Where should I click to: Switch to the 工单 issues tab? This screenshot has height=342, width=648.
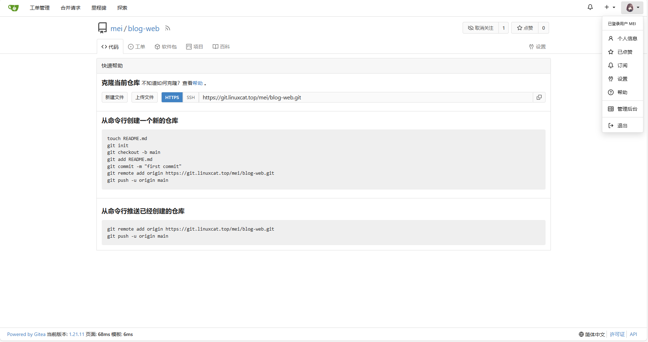pyautogui.click(x=137, y=47)
